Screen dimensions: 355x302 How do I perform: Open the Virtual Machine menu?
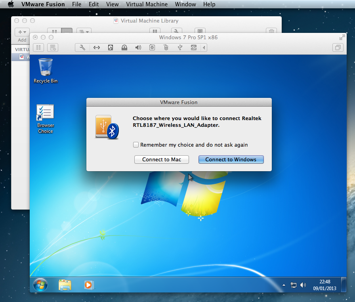[x=147, y=4]
